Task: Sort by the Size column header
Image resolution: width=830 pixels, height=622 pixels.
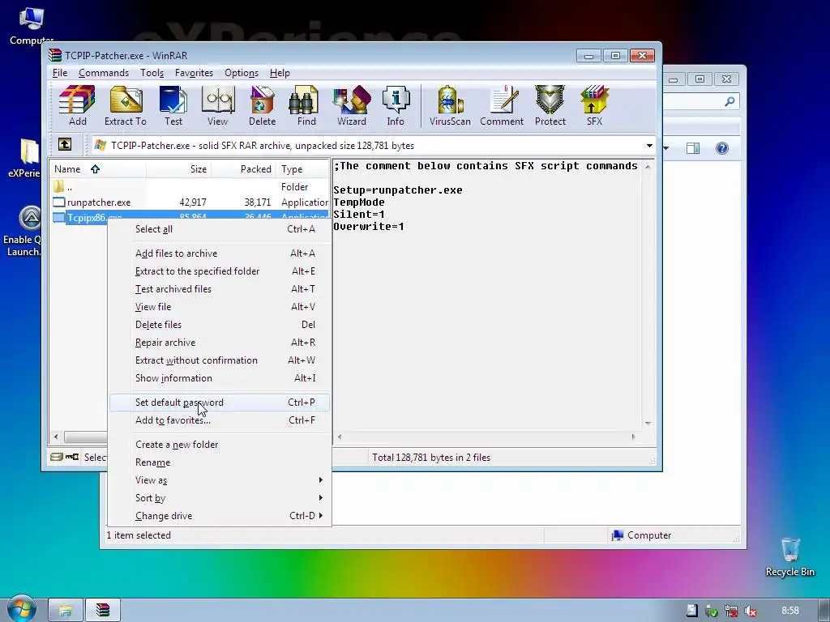Action: click(x=179, y=169)
